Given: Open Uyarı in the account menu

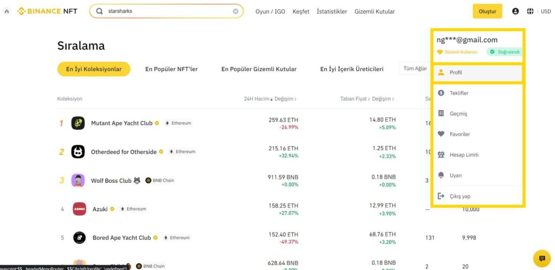Looking at the screenshot, I should click(x=477, y=175).
